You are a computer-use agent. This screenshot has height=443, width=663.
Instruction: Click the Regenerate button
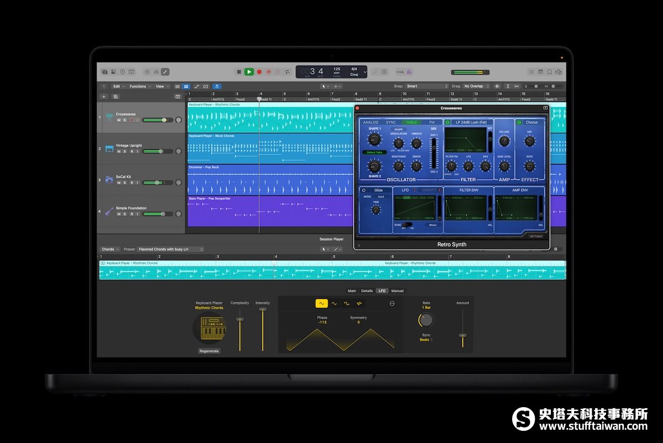[x=209, y=351]
